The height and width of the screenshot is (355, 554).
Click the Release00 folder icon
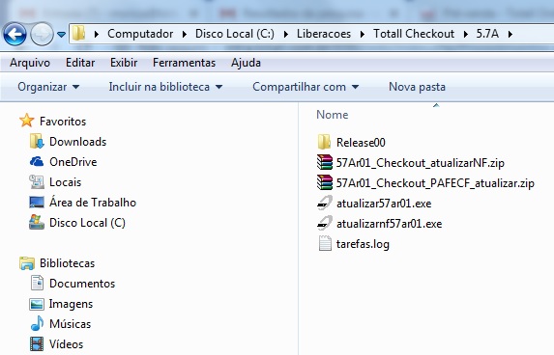(324, 142)
